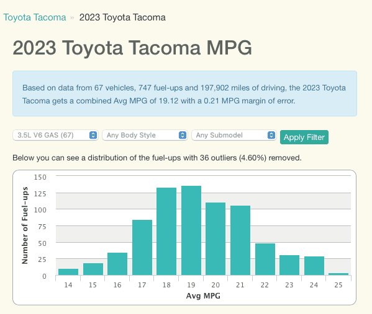Click the 2023 Toyota Tacoma MPG heading

(132, 48)
